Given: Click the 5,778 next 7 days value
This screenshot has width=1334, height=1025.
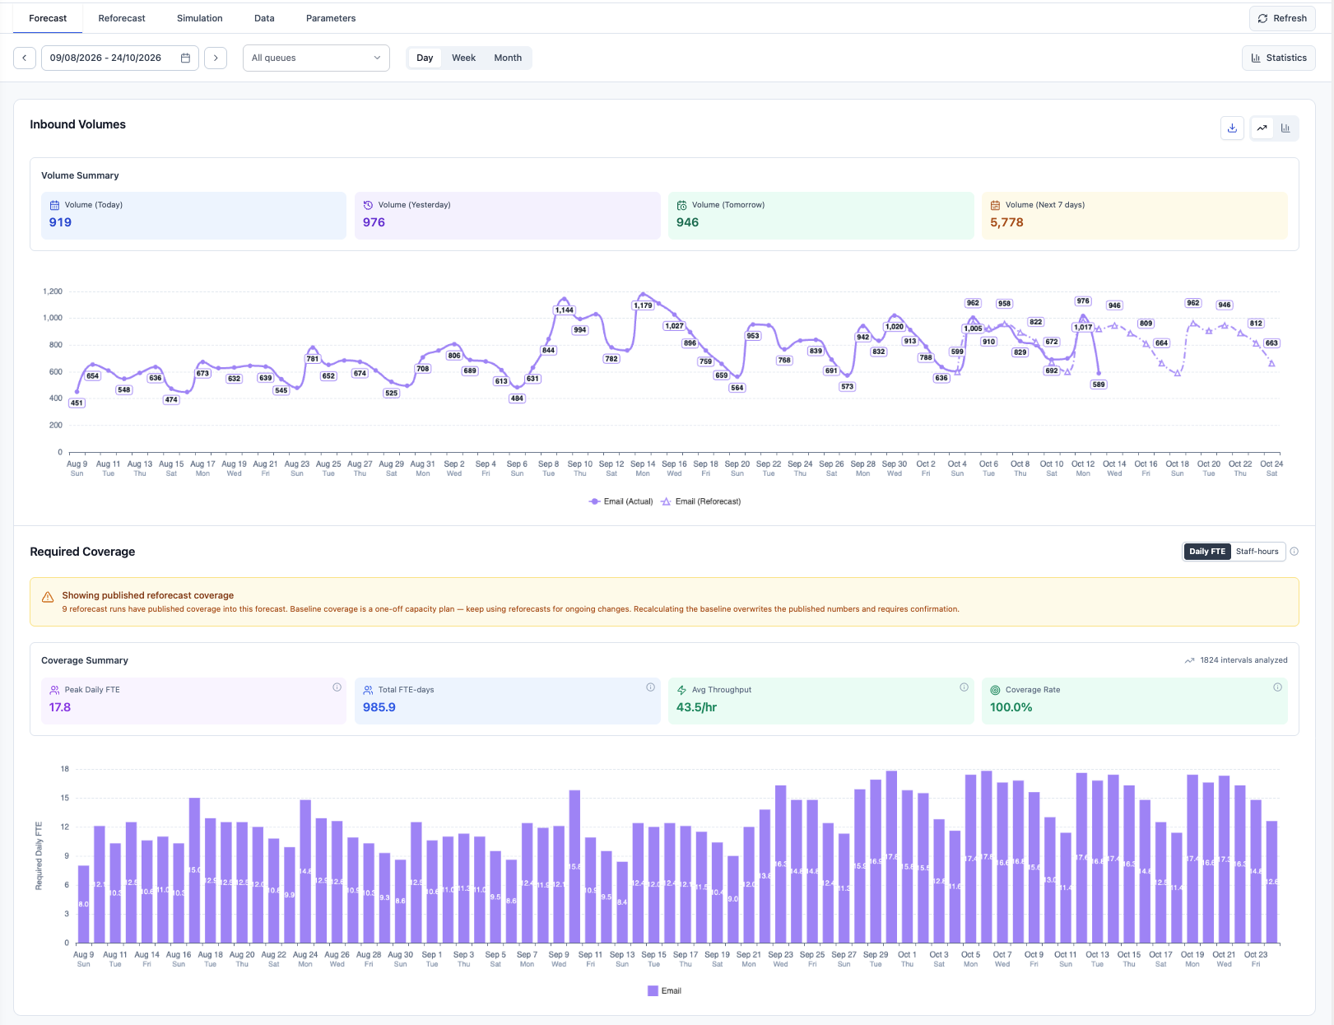Looking at the screenshot, I should [1006, 222].
